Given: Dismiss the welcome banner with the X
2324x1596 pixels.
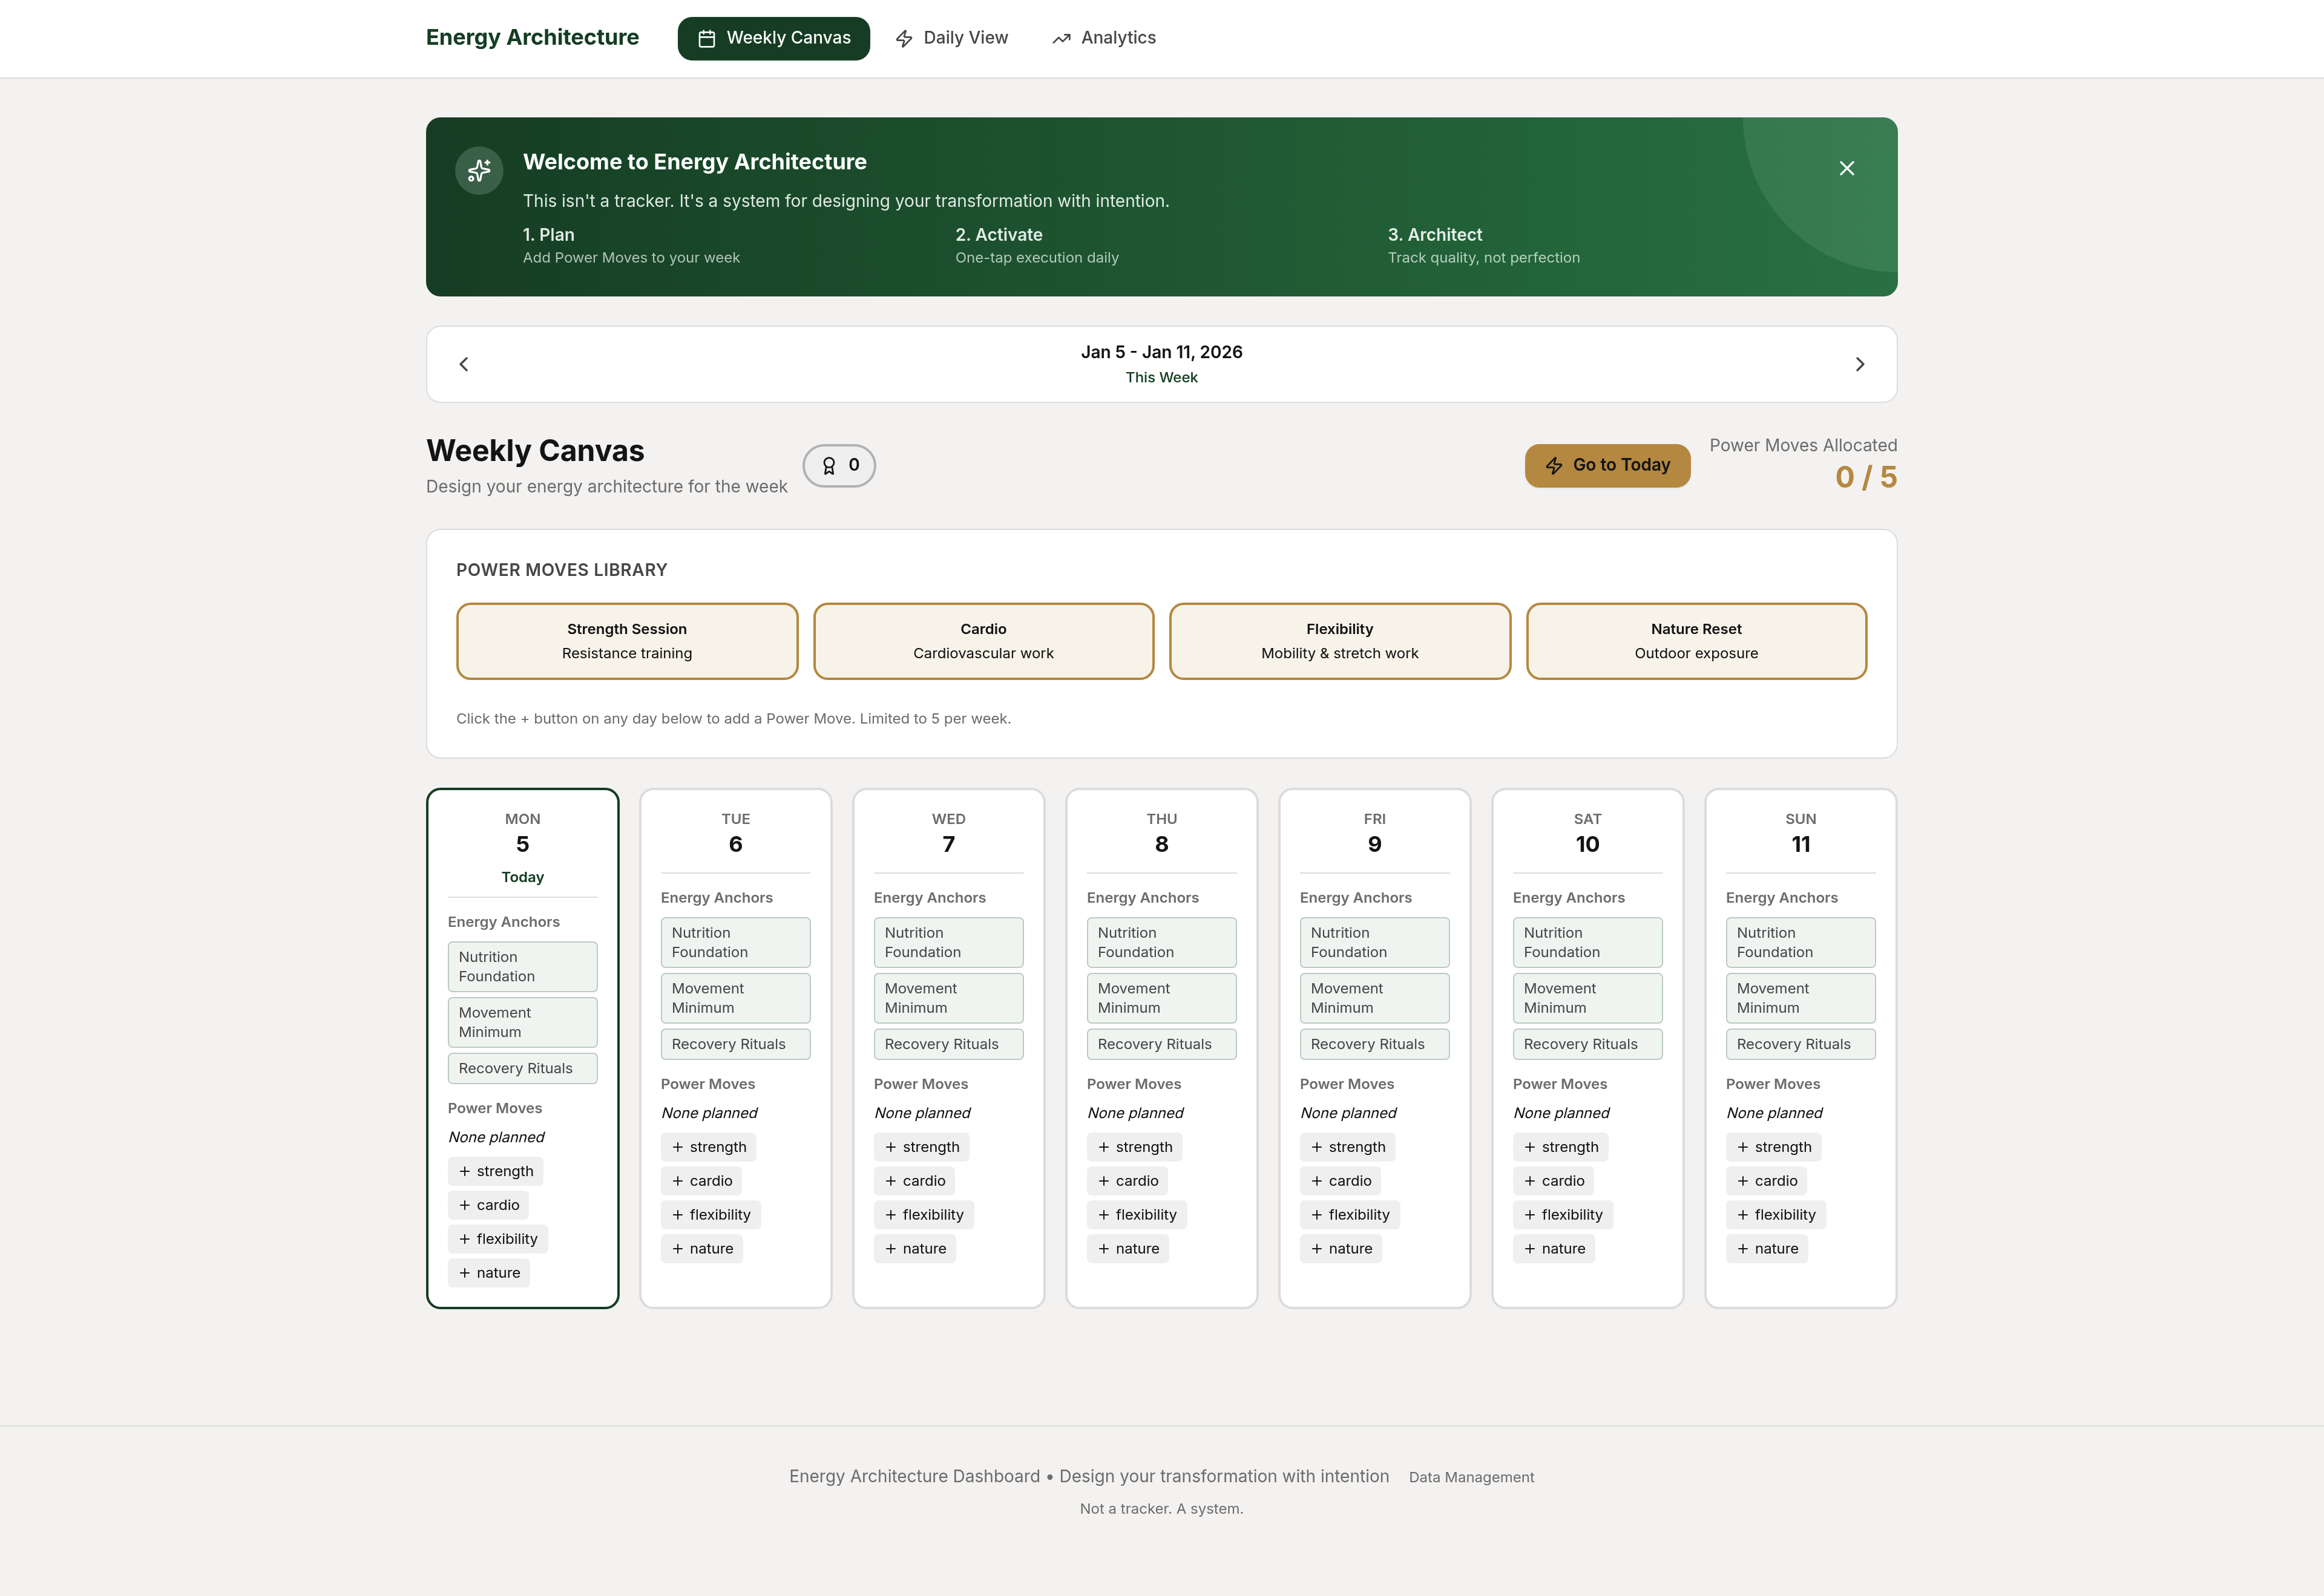Looking at the screenshot, I should pyautogui.click(x=1846, y=168).
